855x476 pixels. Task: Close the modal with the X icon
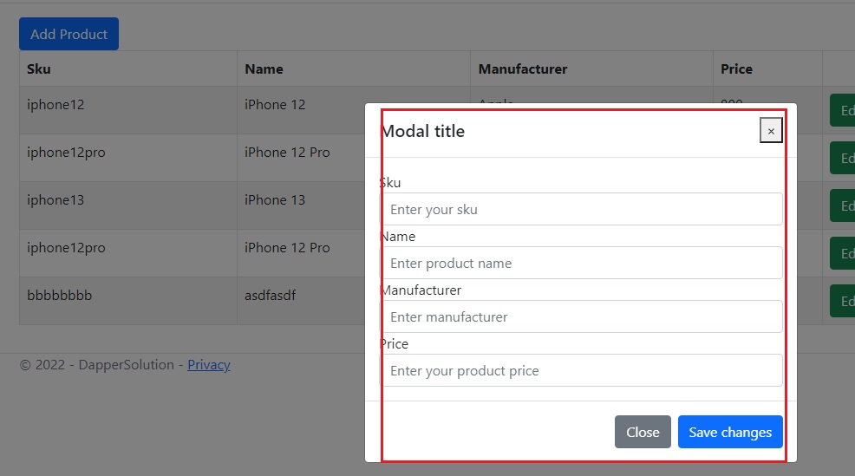click(x=771, y=131)
